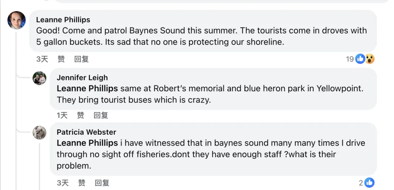394x190 pixels.
Task: Click the Leanne Phillips mention in Jennifer's reply
Action: tap(87, 88)
